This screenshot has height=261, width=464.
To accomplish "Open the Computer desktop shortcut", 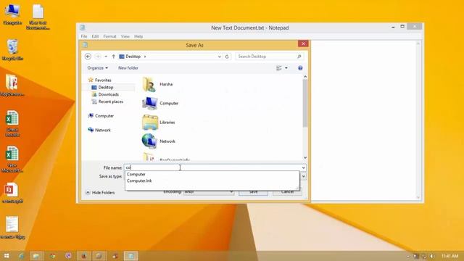I will pyautogui.click(x=12, y=14).
